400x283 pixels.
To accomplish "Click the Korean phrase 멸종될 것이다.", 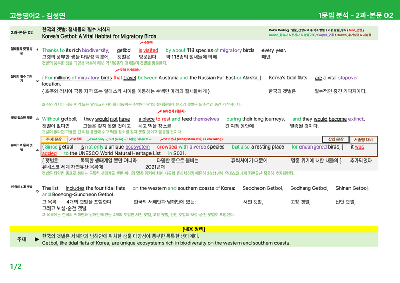I will 304,126.
